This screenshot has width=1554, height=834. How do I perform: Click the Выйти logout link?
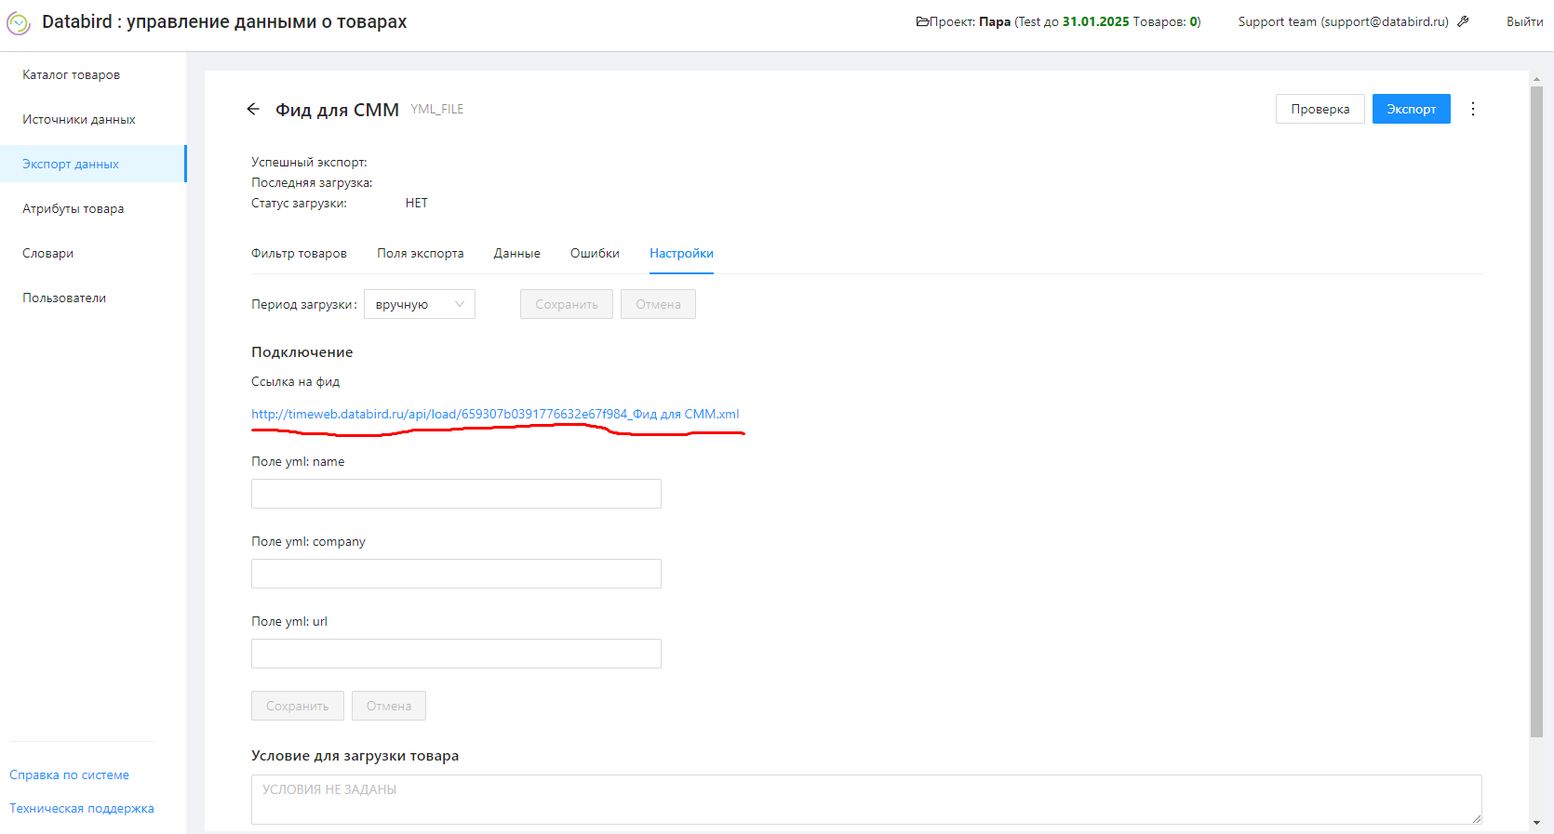(x=1524, y=21)
